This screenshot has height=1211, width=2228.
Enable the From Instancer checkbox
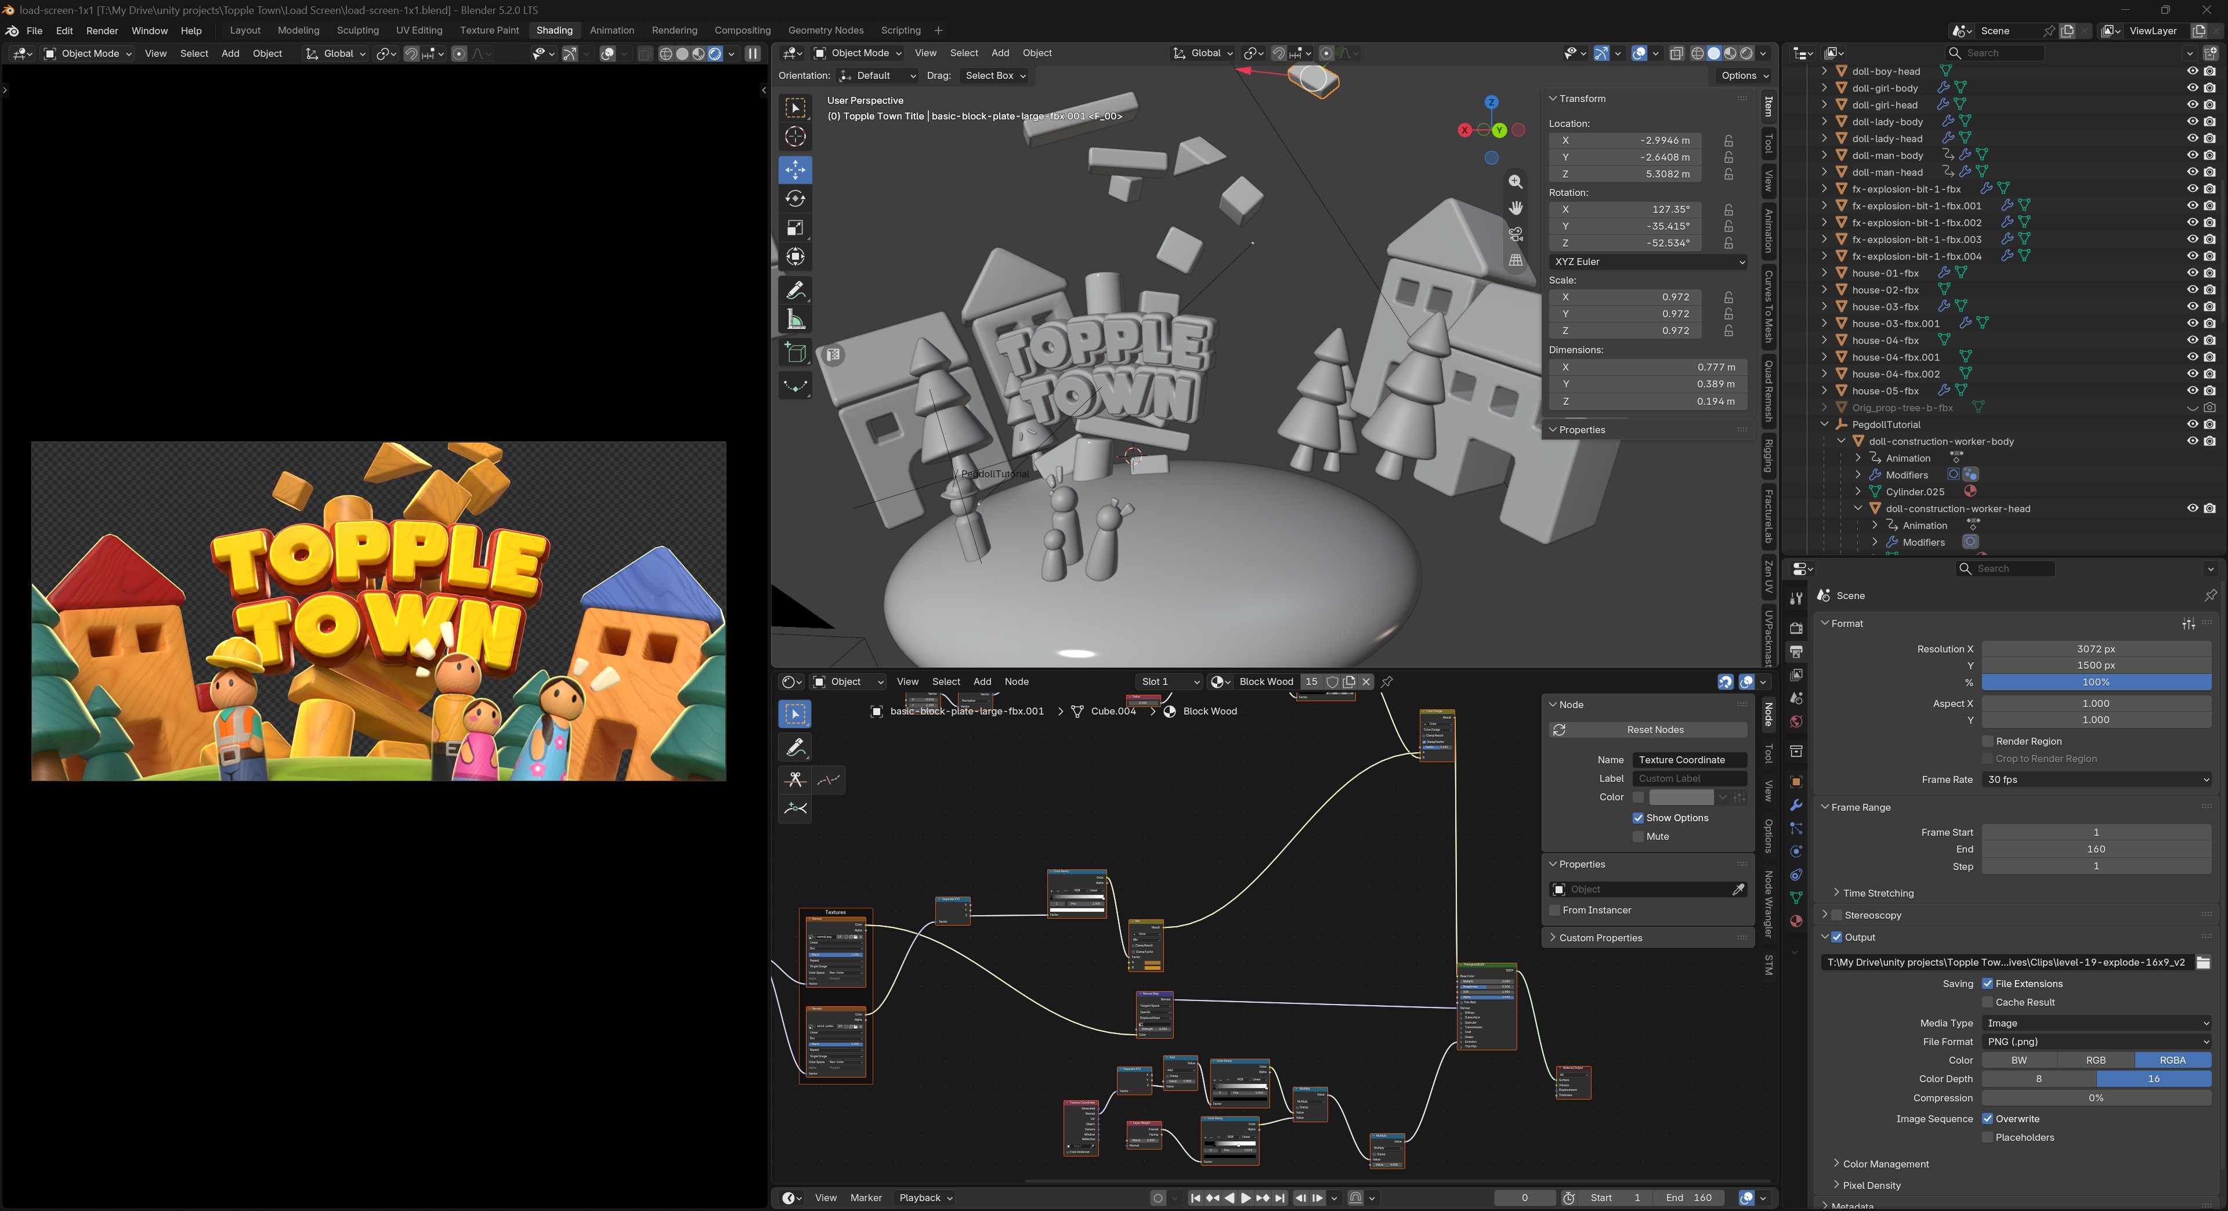click(1555, 910)
